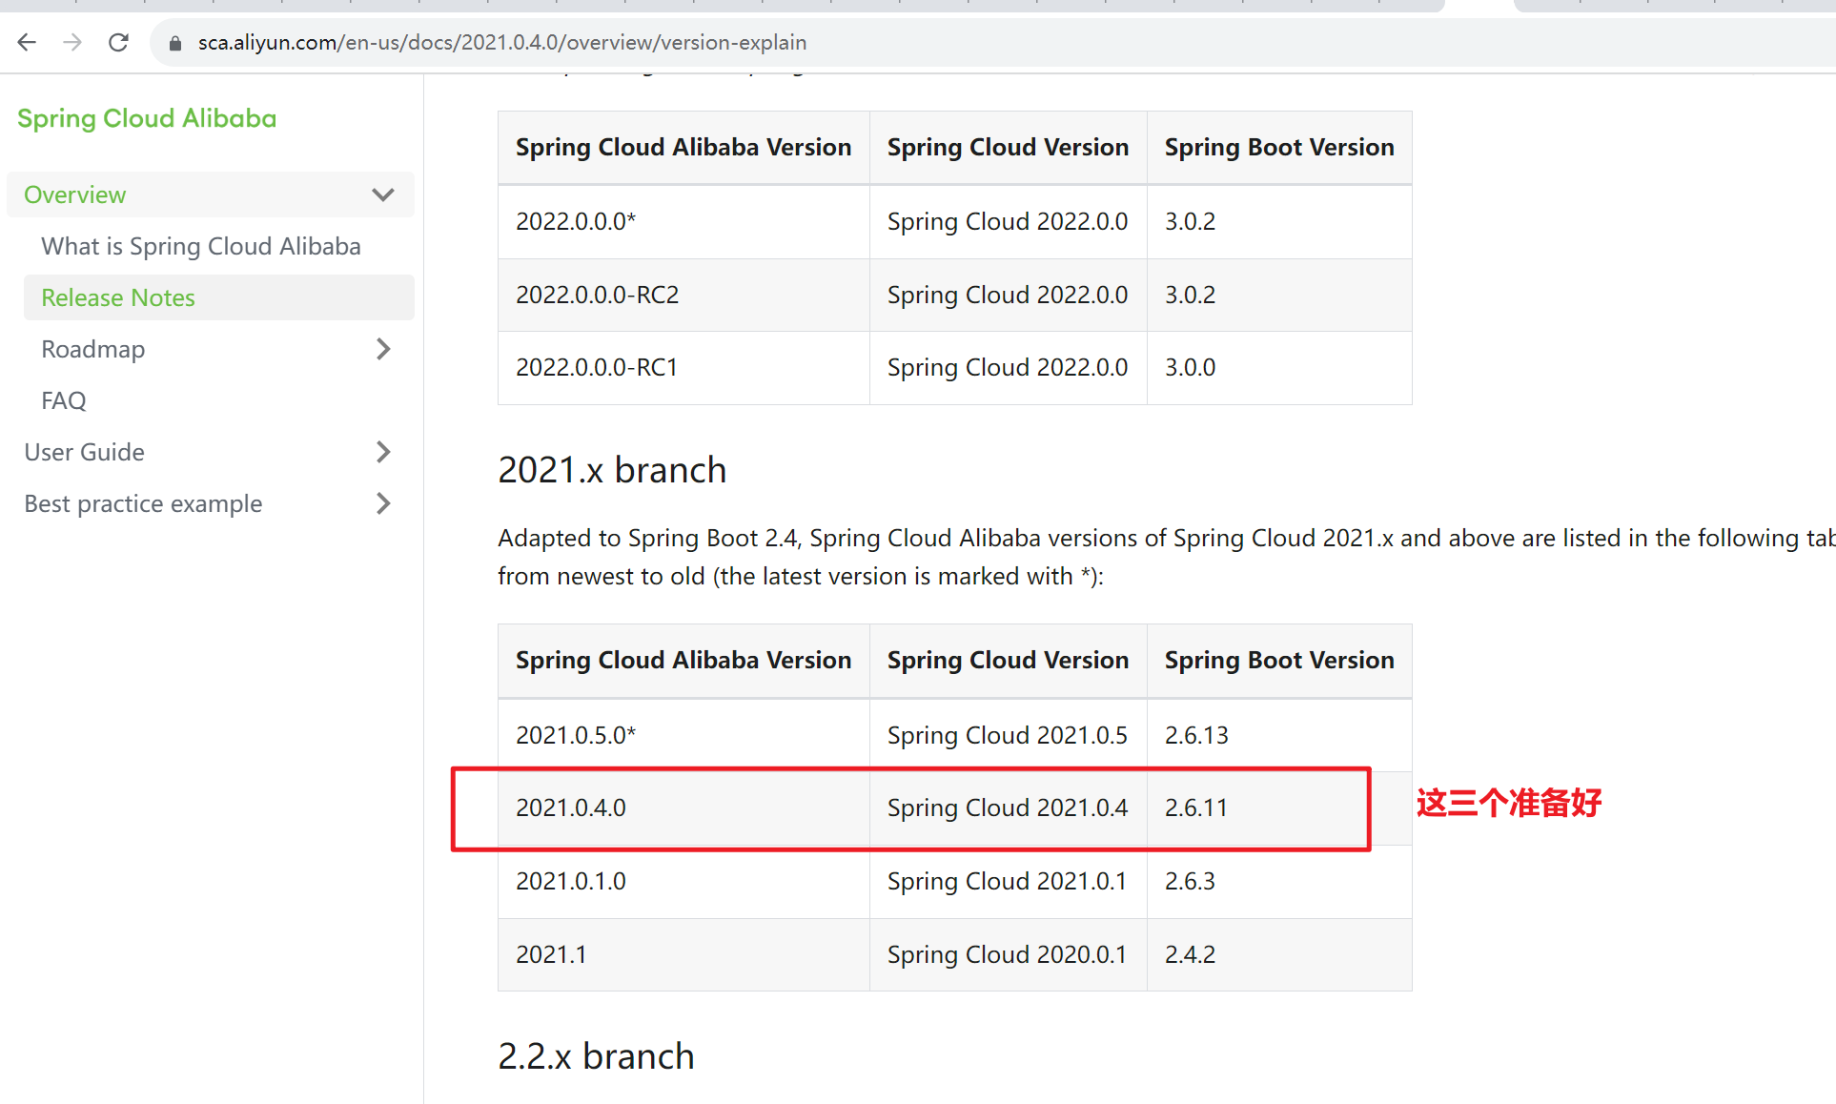The image size is (1836, 1104).
Task: Open the FAQ page
Action: tap(63, 400)
